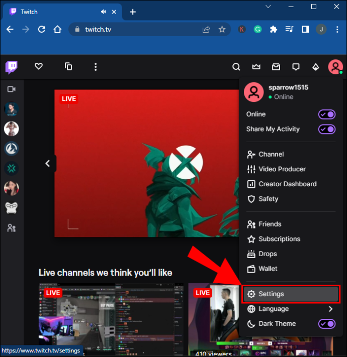
Task: Toggle the Online status switch
Action: click(327, 114)
